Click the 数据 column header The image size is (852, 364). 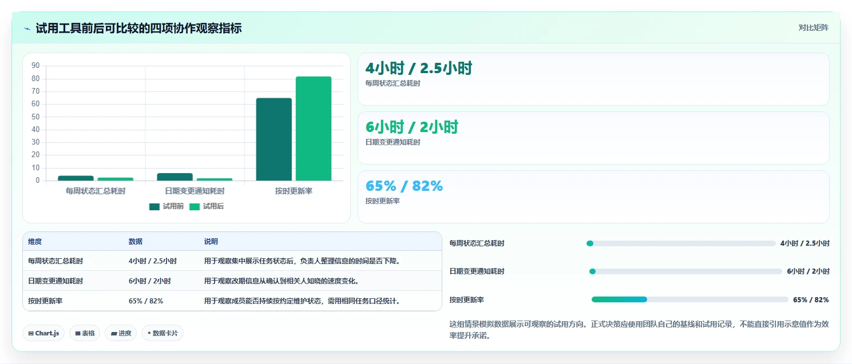point(136,242)
